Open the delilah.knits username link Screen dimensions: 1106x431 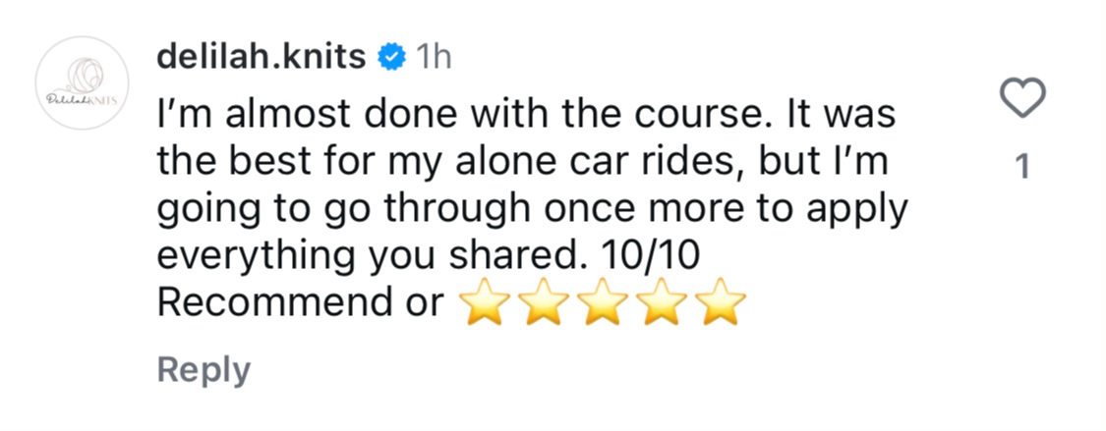(262, 58)
